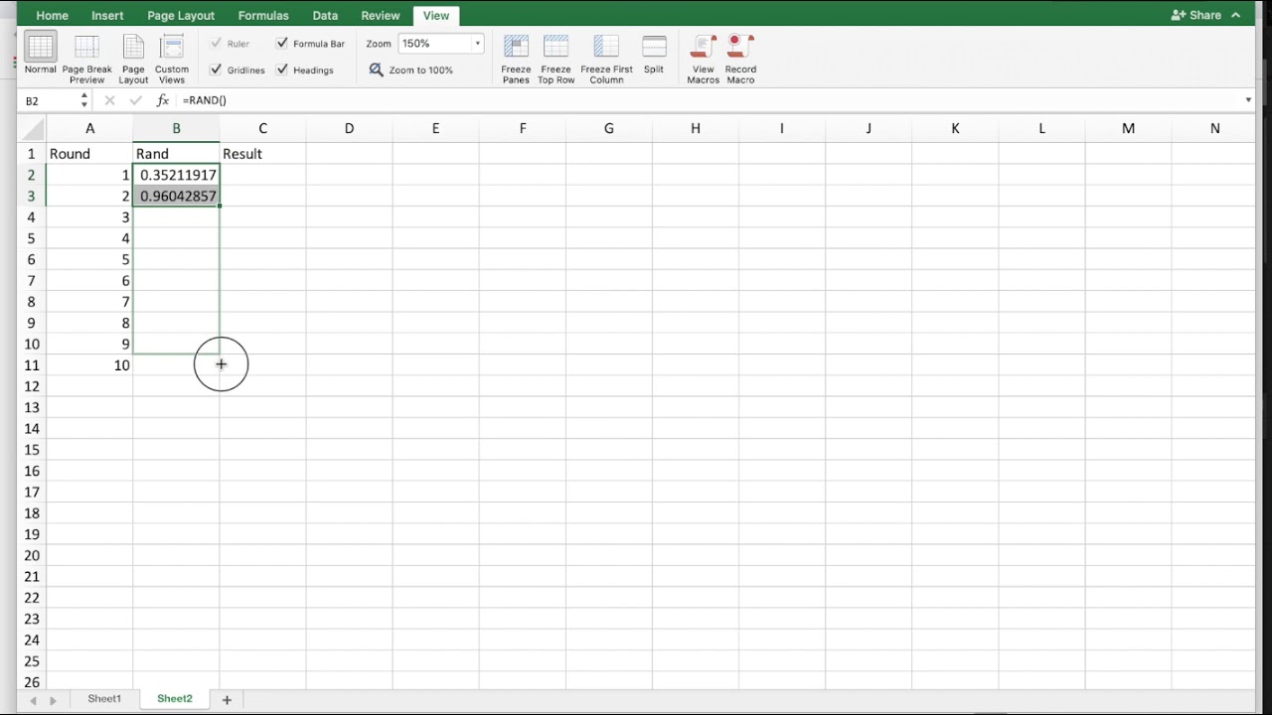Toggle the Ruler checkbox
The height and width of the screenshot is (715, 1272).
coord(216,44)
